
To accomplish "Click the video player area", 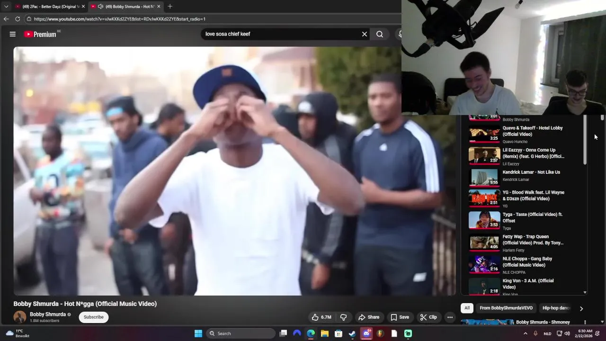I will click(234, 171).
